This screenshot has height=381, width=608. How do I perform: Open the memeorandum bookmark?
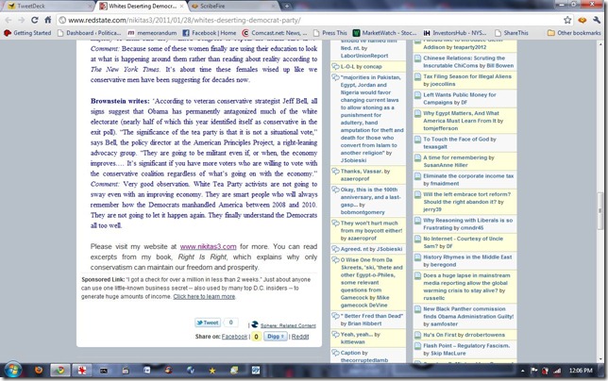152,33
